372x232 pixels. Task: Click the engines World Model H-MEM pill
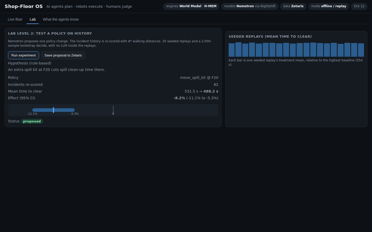191,6
